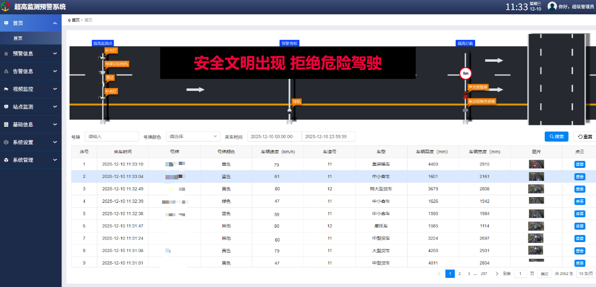
Task: Open 系统设置 in the sidebar
Action: 31,142
